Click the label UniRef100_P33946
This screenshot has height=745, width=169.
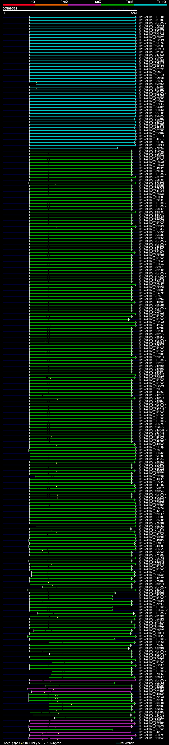[152, 261]
